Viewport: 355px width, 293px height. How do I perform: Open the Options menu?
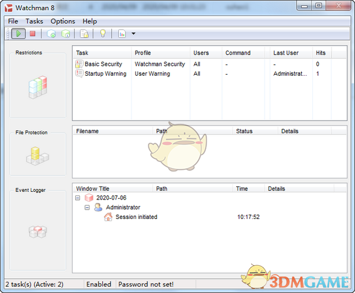(x=63, y=21)
